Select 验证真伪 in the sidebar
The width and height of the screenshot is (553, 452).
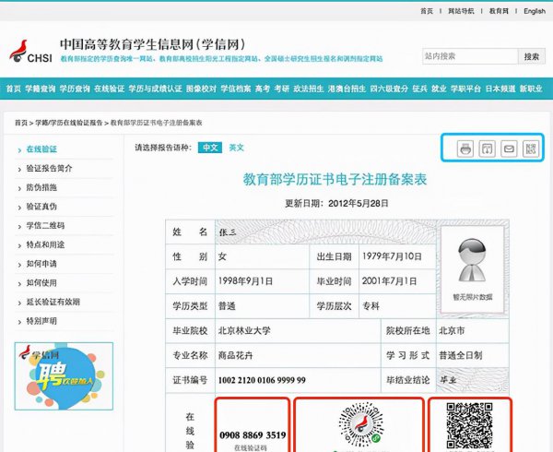41,207
